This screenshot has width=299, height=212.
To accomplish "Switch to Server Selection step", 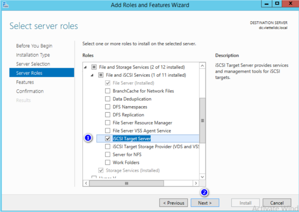I will click(x=33, y=64).
